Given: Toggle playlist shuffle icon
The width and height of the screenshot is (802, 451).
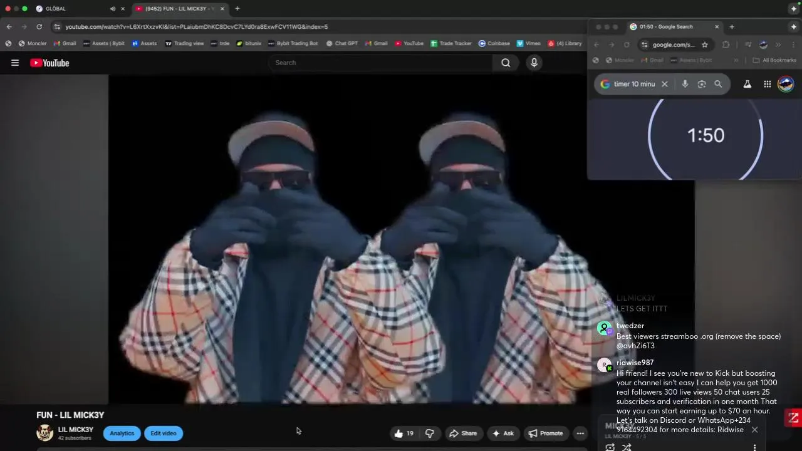Looking at the screenshot, I should (627, 447).
